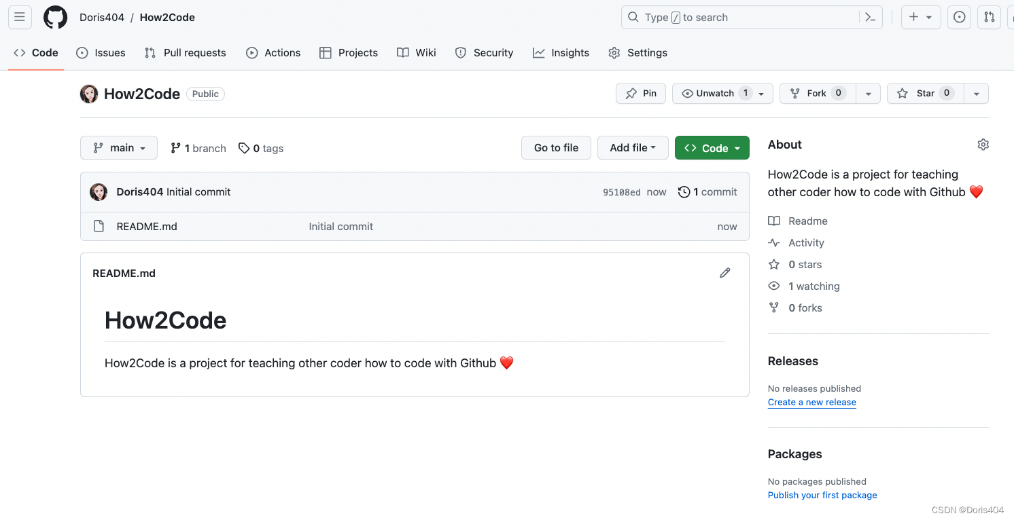Open the Security tab
Viewport: 1014px width, 520px height.
tap(484, 53)
